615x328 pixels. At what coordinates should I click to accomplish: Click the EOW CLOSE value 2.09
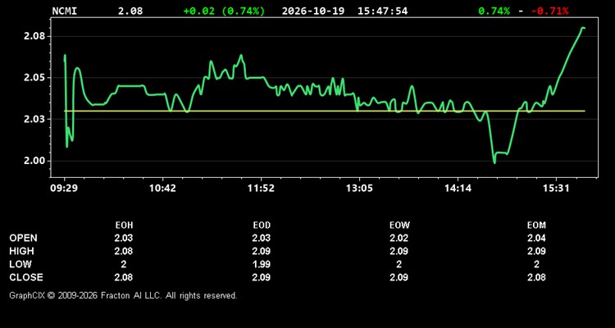click(399, 277)
